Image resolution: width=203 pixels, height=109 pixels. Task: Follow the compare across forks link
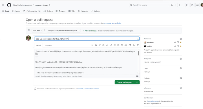coord(112,23)
